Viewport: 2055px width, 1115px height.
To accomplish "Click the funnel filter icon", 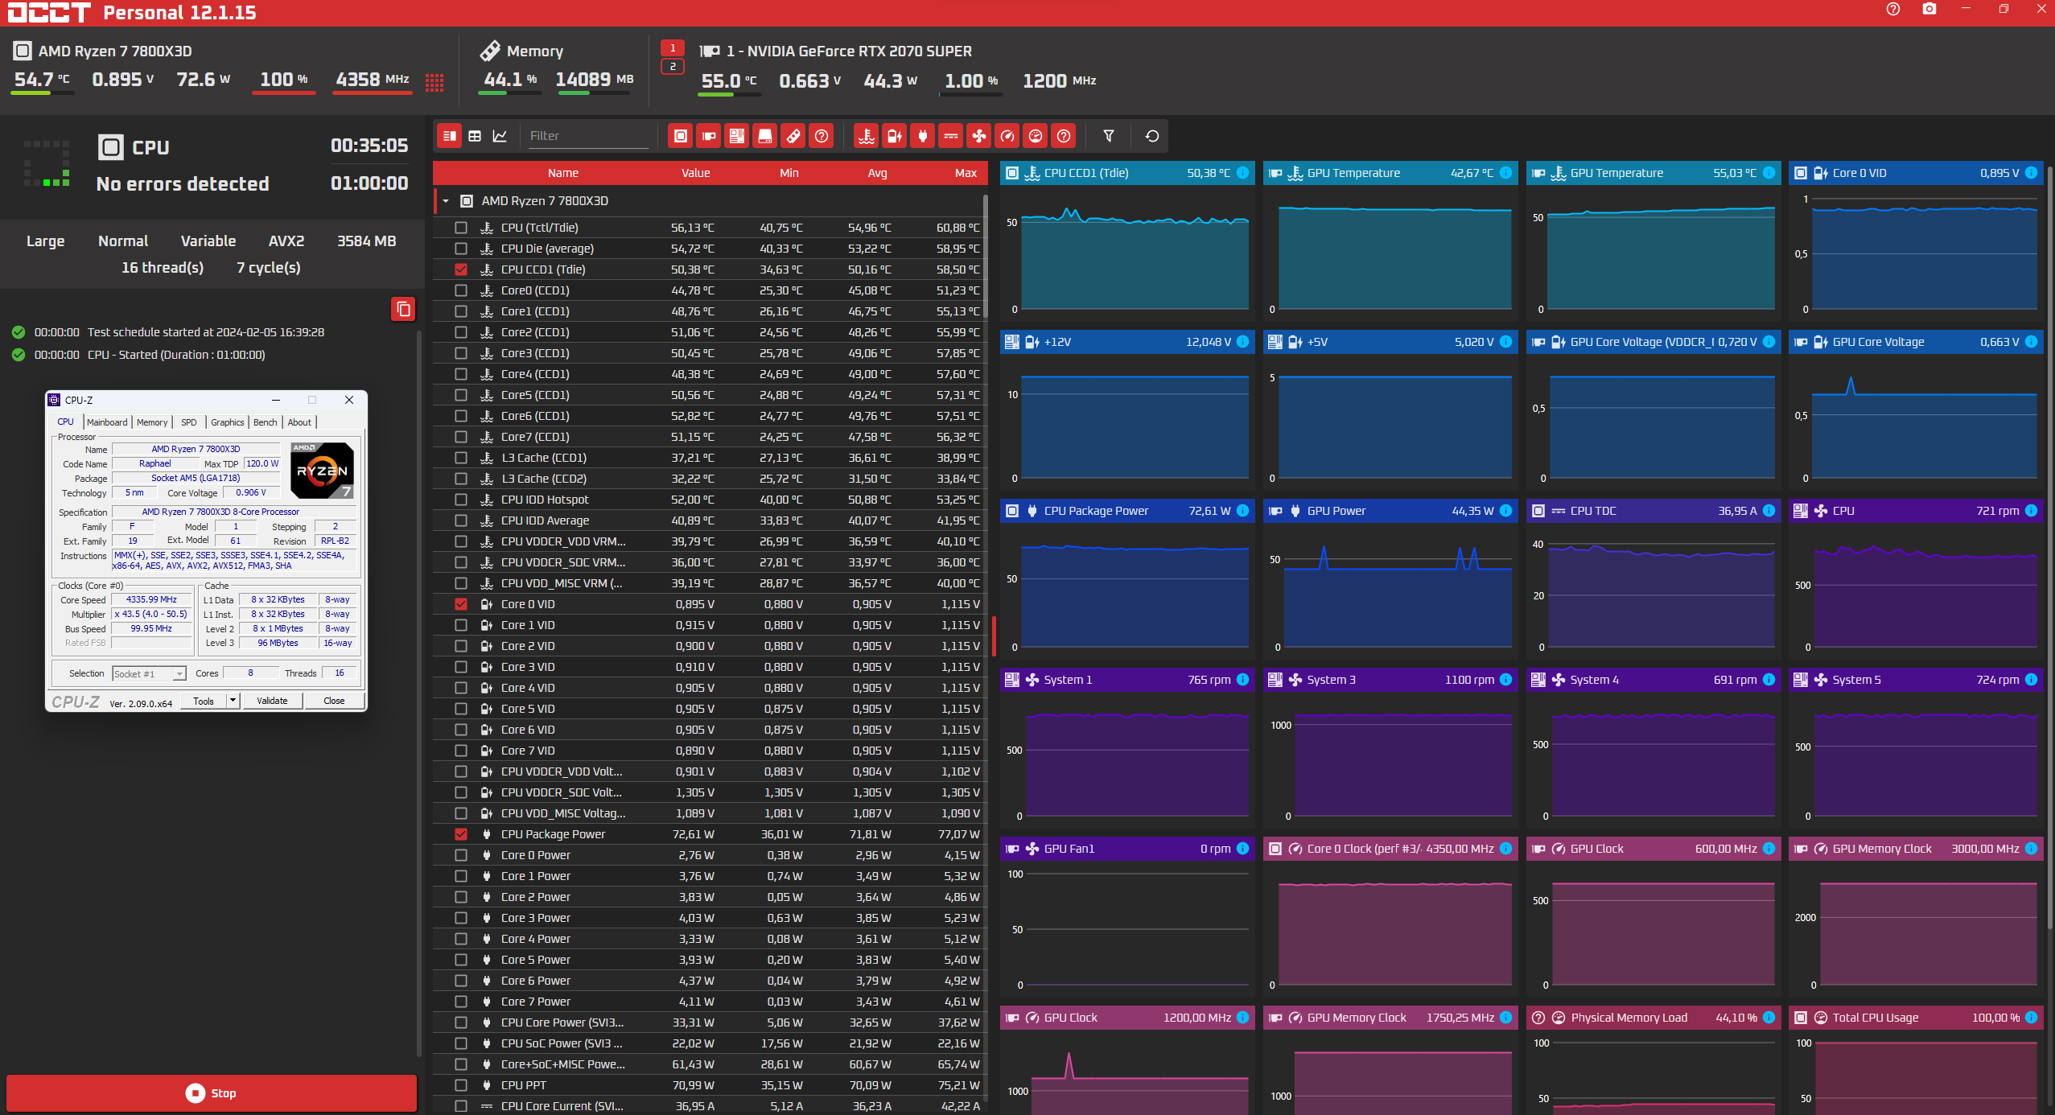I will coord(1108,136).
